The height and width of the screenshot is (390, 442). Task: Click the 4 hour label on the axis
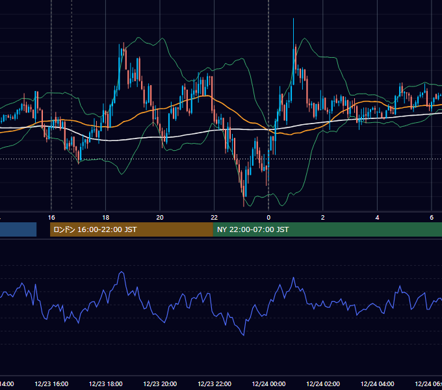pos(377,217)
